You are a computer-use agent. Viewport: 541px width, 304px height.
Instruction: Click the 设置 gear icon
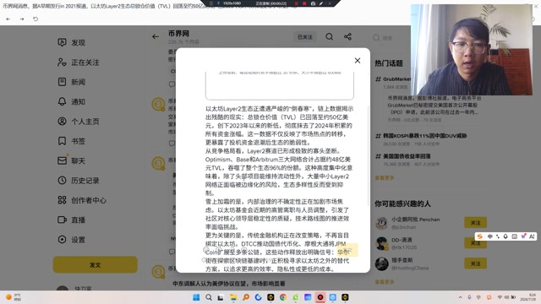(x=62, y=239)
